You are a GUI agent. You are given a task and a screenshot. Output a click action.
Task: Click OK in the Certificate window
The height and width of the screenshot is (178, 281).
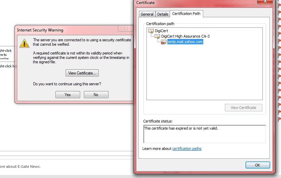pos(258,165)
